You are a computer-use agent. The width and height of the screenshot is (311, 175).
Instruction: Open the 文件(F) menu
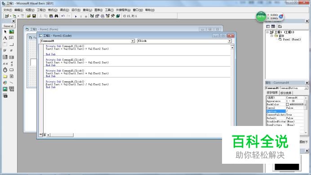8,10
